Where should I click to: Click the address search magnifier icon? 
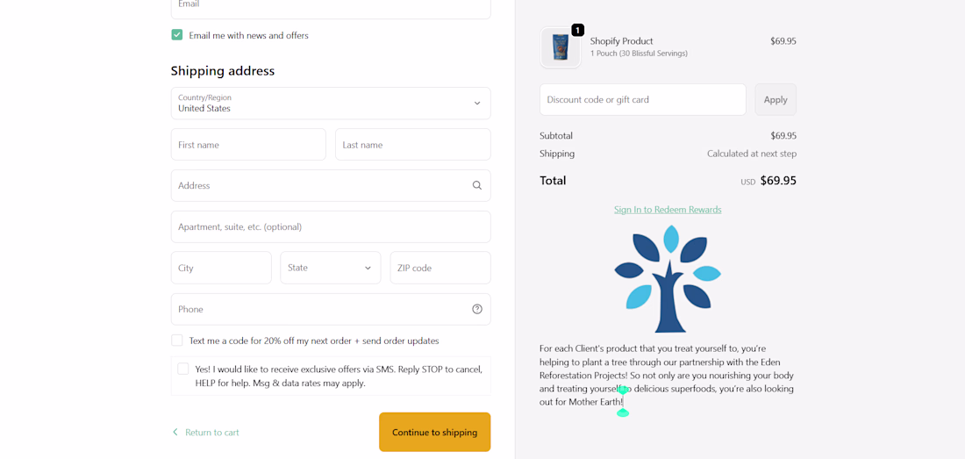pos(477,185)
